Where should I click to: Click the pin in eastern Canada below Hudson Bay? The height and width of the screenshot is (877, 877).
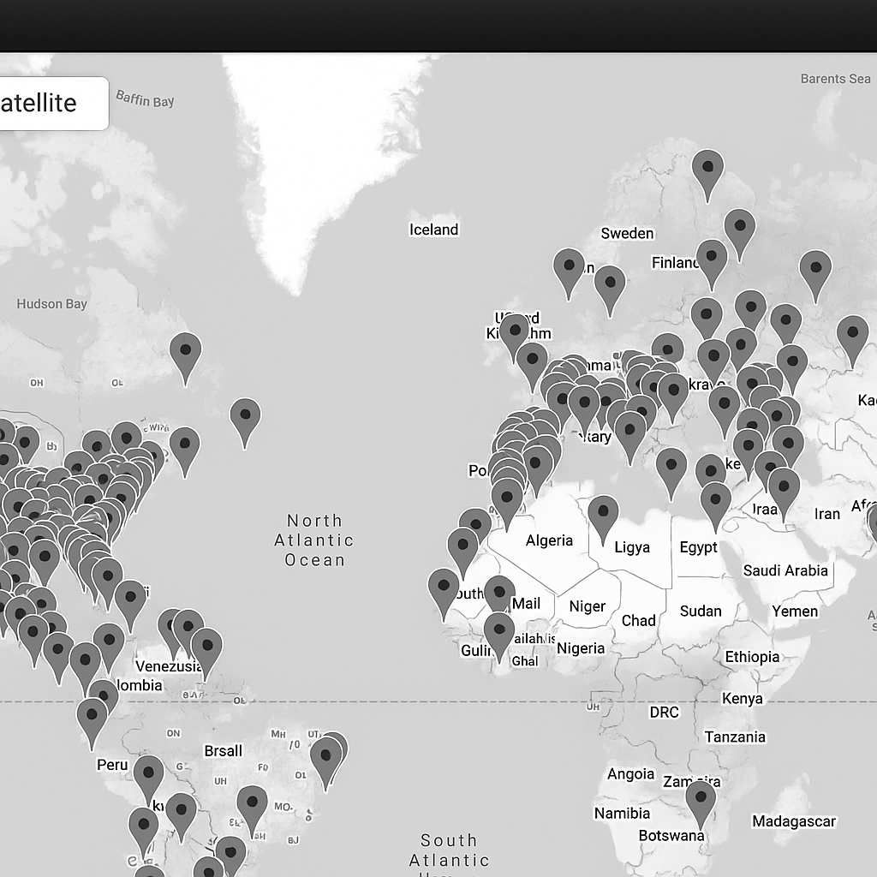185,354
